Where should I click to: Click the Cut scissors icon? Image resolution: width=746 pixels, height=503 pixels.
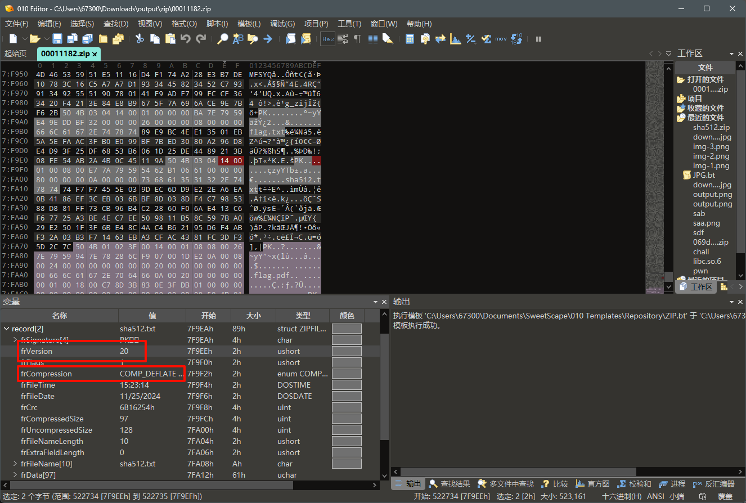(140, 39)
